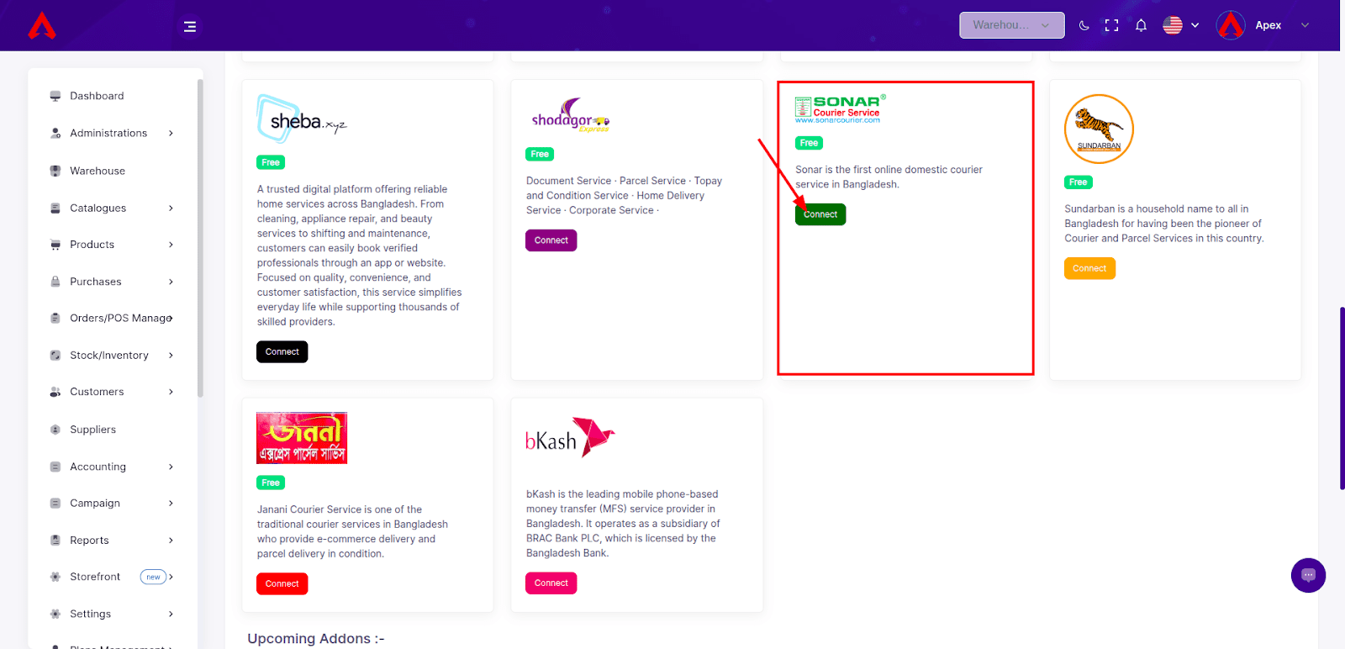Click the red Apex logo in the header
This screenshot has width=1345, height=649.
pyautogui.click(x=42, y=26)
